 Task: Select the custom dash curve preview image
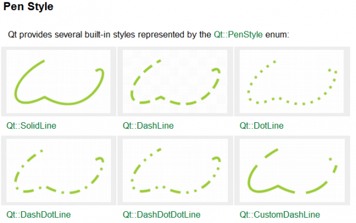point(292,170)
